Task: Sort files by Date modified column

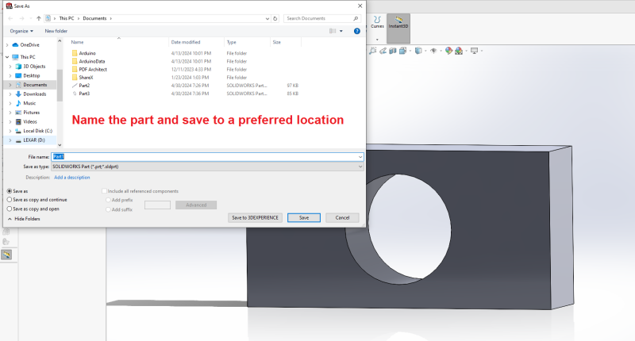Action: click(x=186, y=42)
